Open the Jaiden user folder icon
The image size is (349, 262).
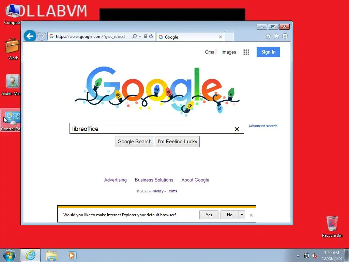point(11,85)
